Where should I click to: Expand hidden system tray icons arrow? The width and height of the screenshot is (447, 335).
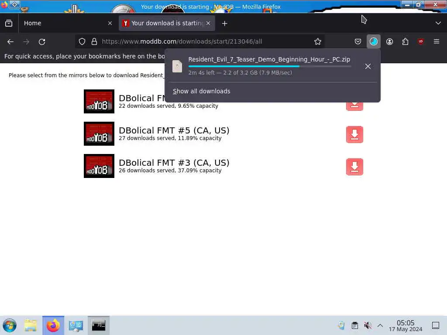(380, 325)
